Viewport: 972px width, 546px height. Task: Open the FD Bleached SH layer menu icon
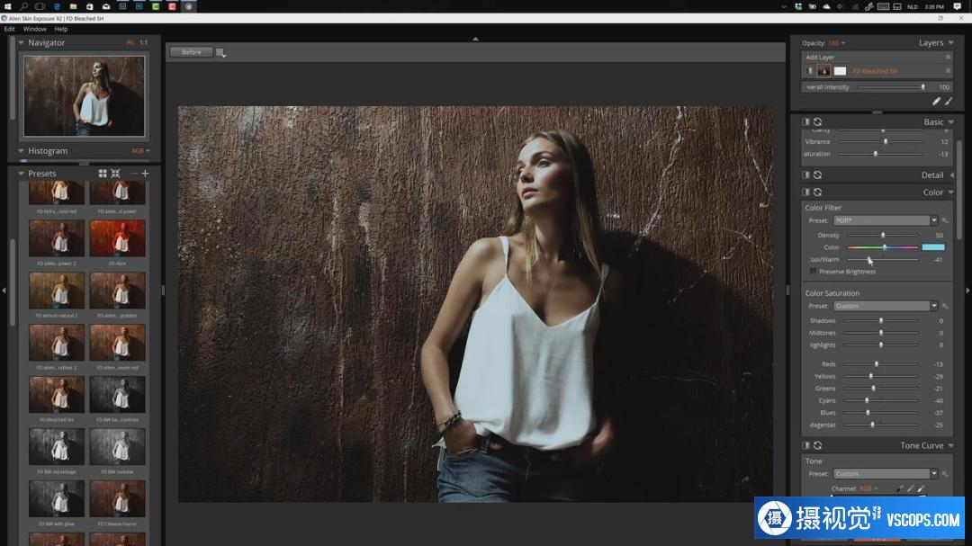(x=948, y=71)
